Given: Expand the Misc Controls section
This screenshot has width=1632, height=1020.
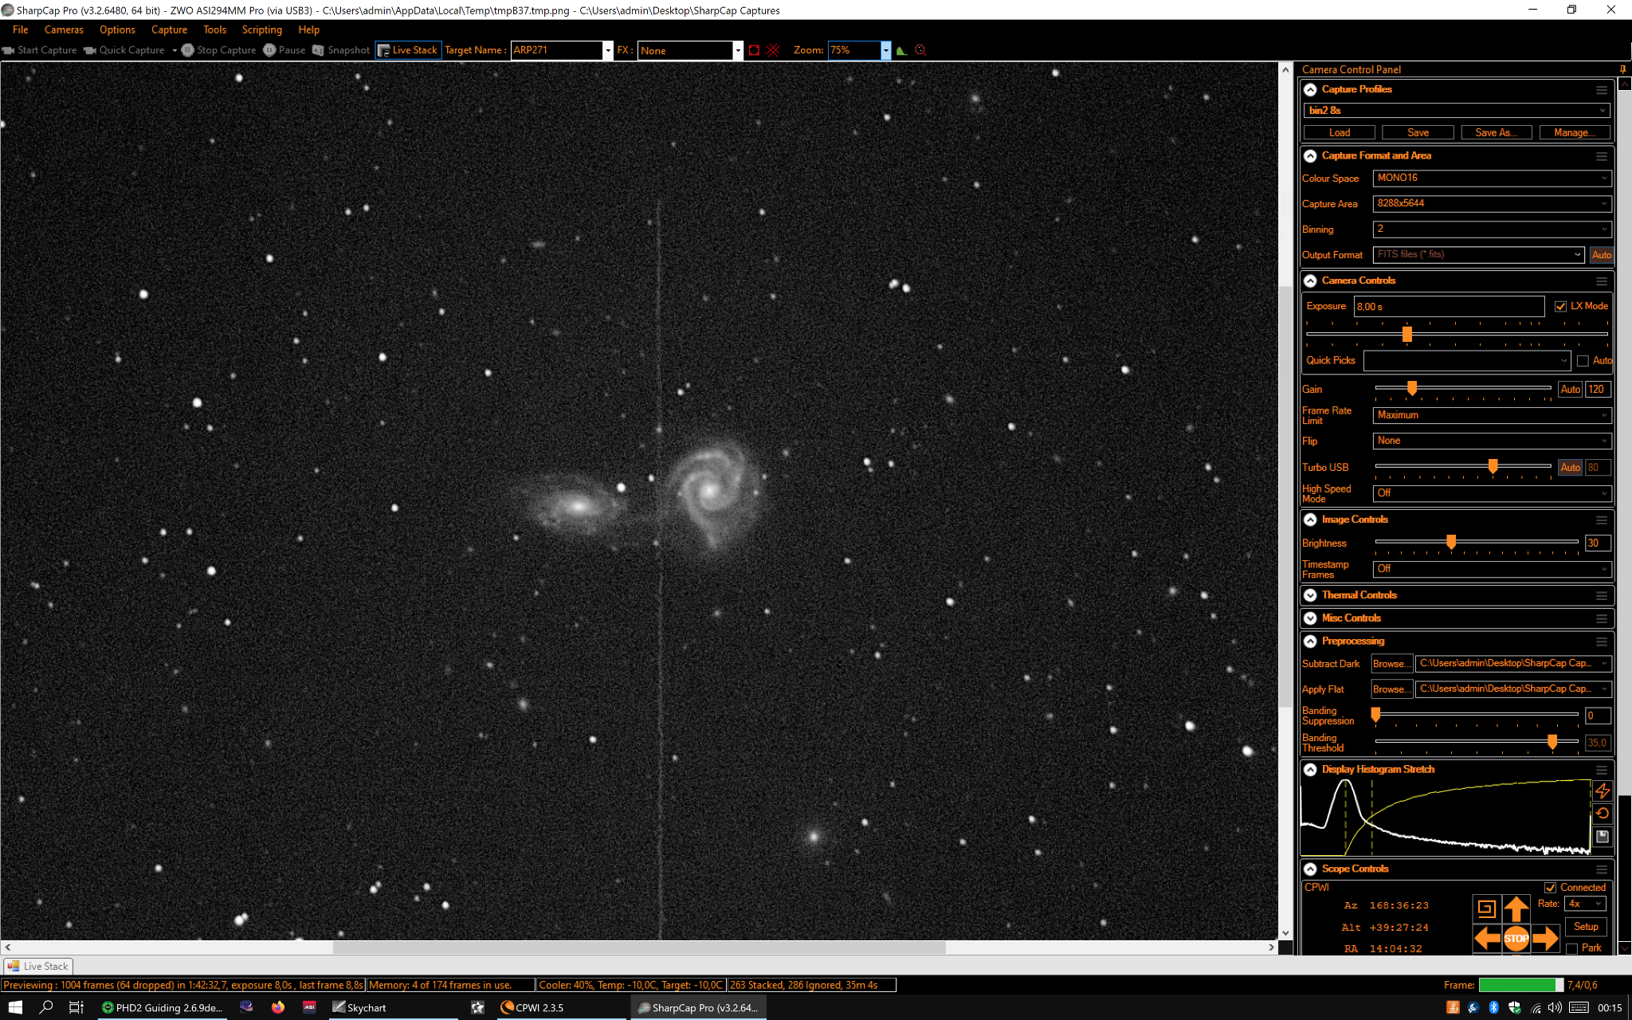Looking at the screenshot, I should coord(1310,618).
